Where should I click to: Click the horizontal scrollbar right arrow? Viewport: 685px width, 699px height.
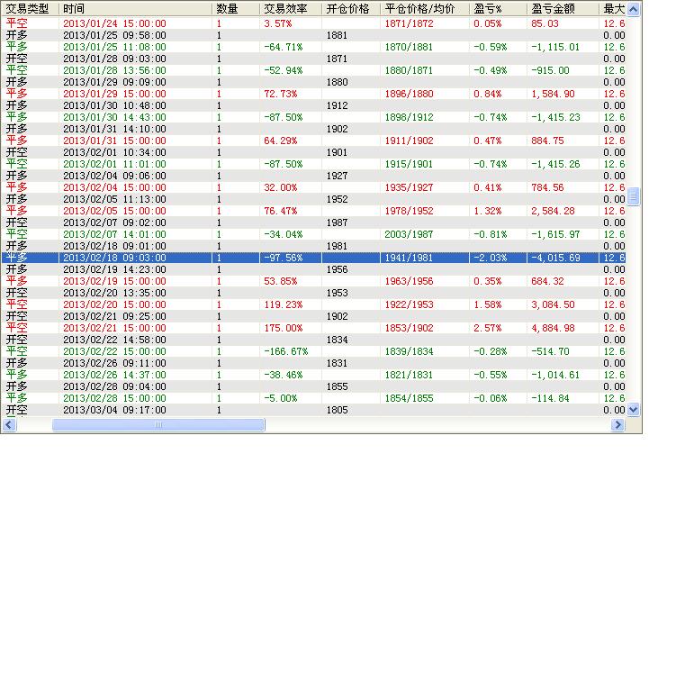pyautogui.click(x=617, y=425)
